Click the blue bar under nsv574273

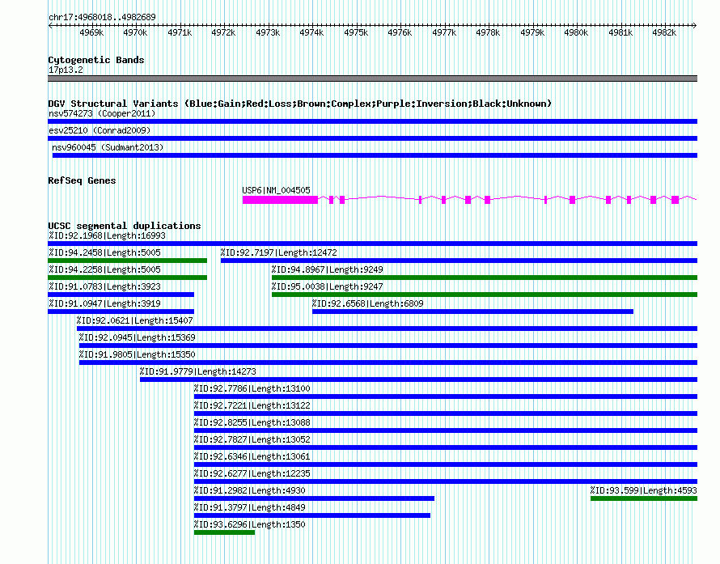[372, 121]
